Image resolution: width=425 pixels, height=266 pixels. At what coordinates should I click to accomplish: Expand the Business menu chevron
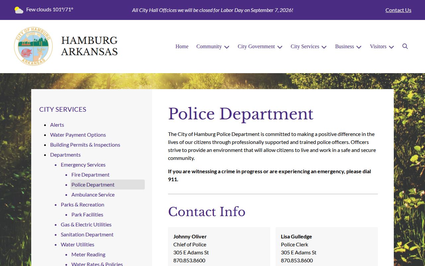pos(359,47)
